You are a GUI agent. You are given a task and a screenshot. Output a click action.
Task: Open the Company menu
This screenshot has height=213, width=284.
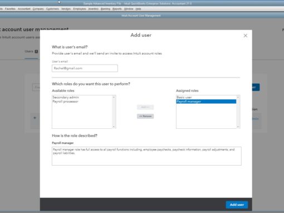pyautogui.click(x=38, y=9)
